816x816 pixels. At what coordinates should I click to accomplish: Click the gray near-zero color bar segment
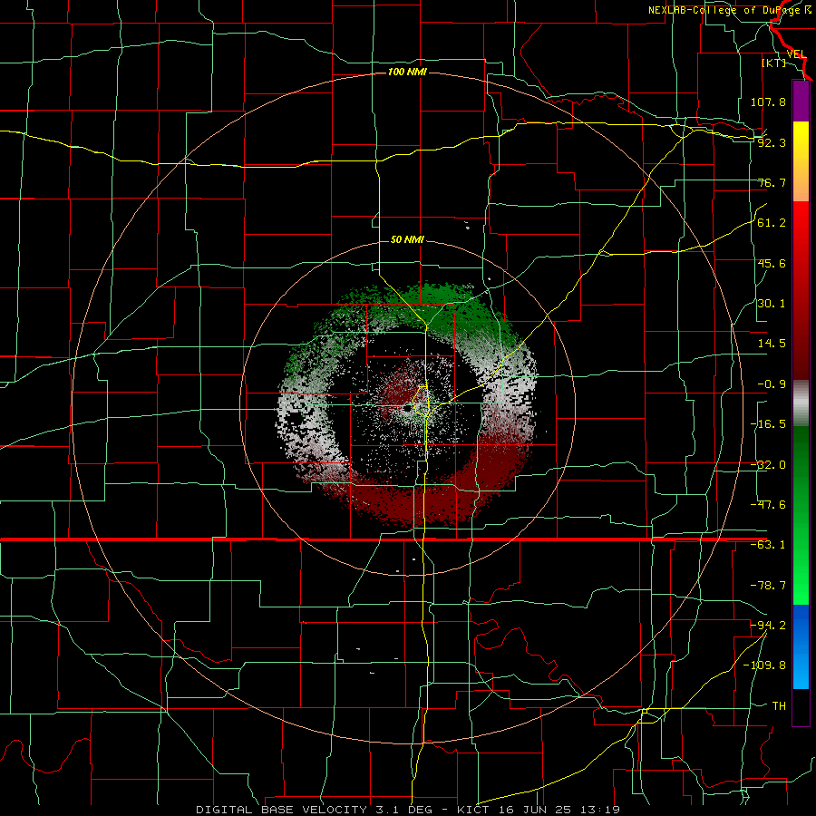(801, 403)
